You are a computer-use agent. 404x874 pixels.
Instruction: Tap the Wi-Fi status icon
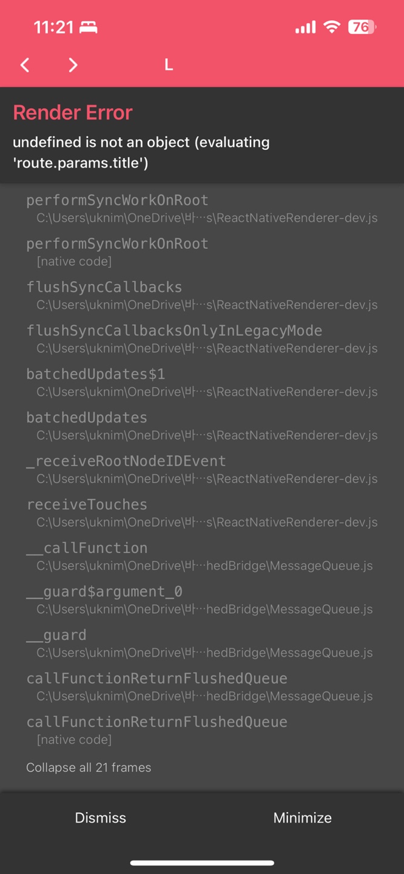point(331,27)
